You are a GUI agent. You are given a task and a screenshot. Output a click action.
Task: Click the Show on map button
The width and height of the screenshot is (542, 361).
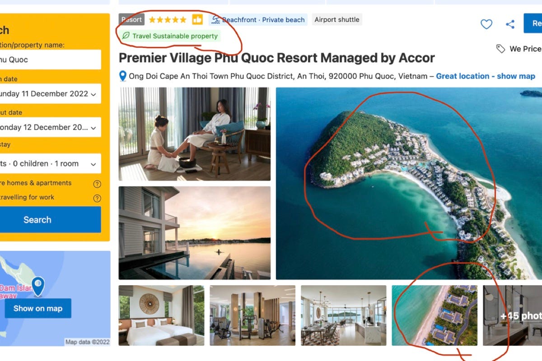coord(38,308)
